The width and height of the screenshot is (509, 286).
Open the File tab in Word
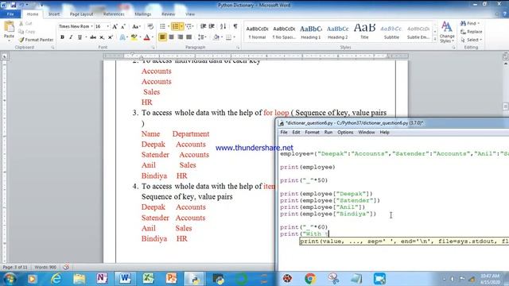(10, 14)
